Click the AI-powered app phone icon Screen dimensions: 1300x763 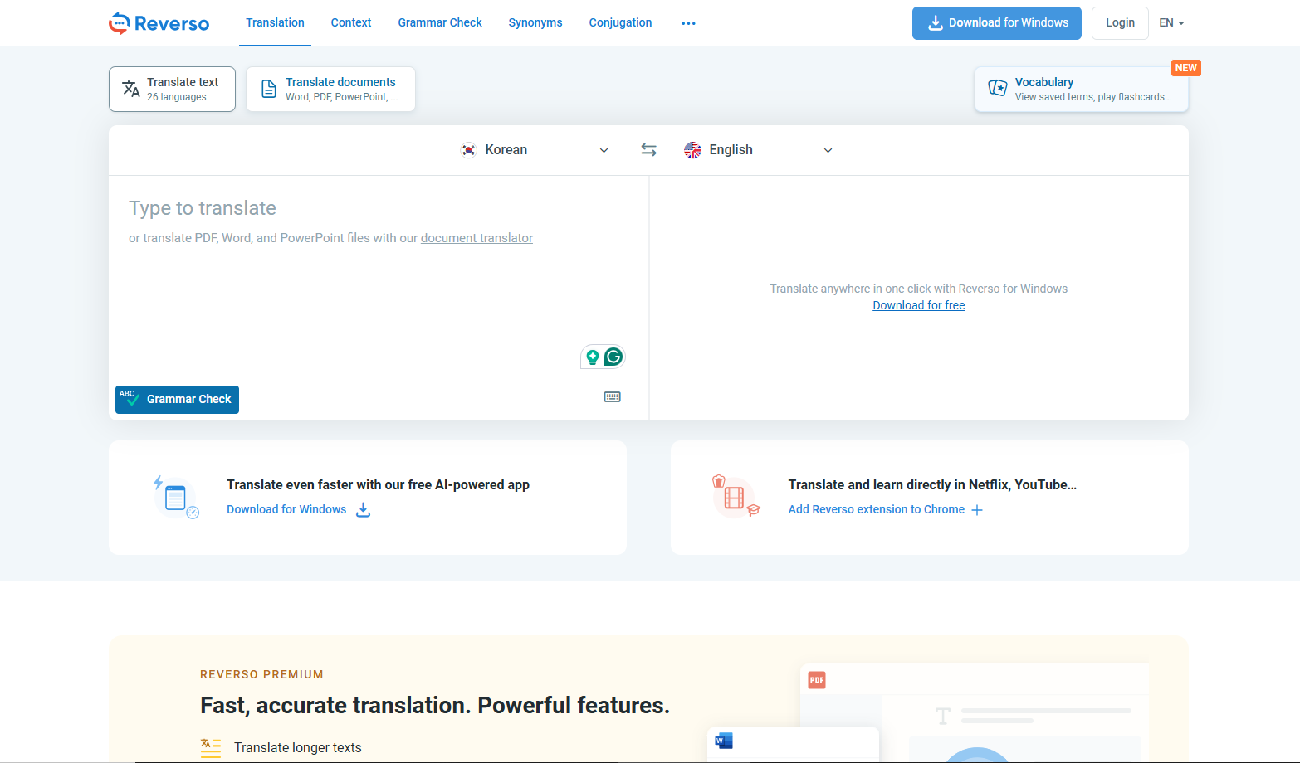tap(176, 497)
